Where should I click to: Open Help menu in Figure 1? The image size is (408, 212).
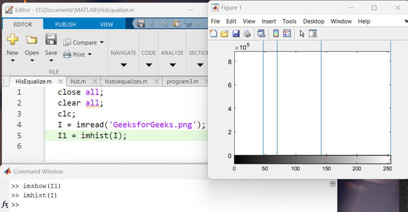click(x=364, y=22)
